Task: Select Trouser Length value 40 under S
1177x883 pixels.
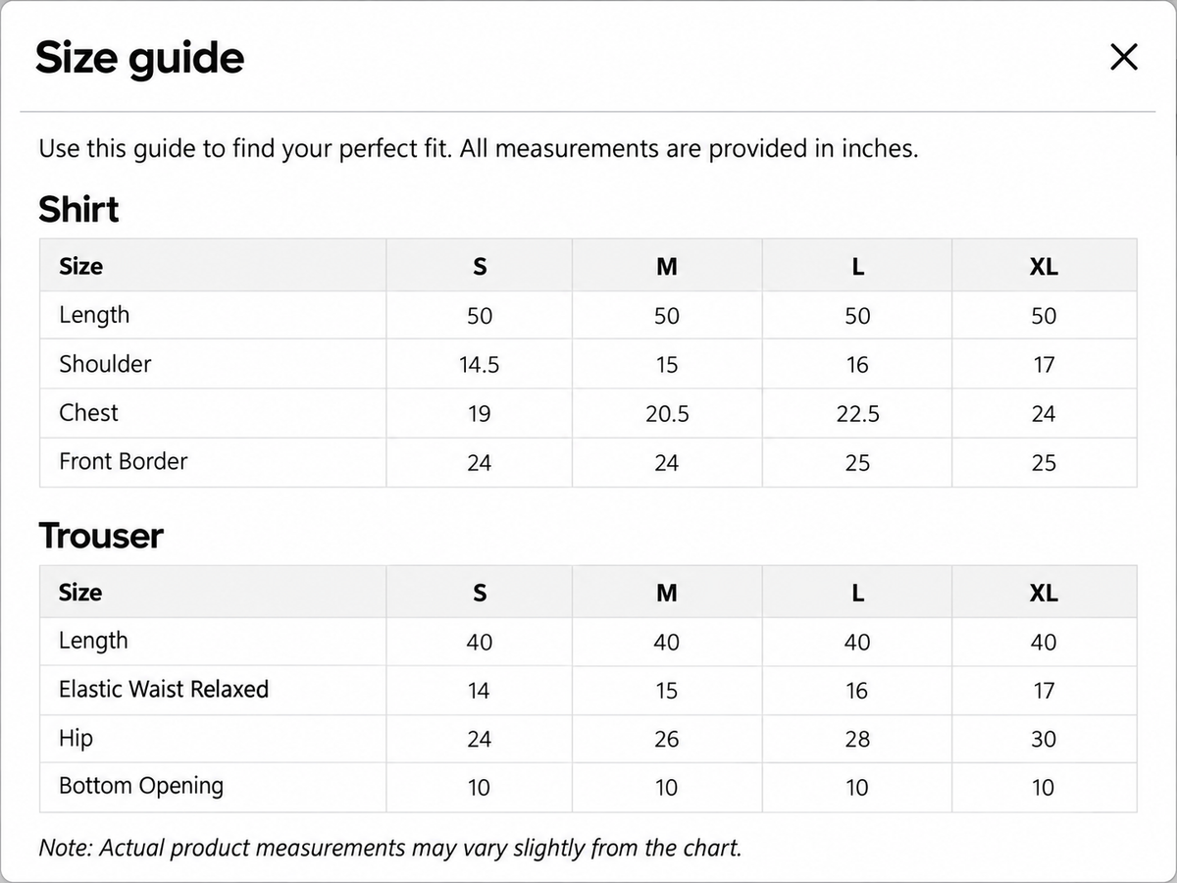Action: pos(480,643)
